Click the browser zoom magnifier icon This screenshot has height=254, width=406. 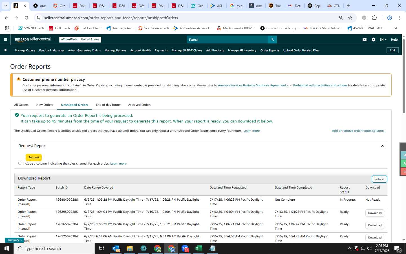coord(341,18)
